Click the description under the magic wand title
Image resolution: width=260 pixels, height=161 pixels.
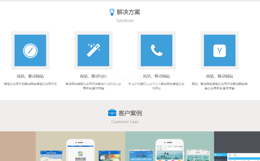[x=93, y=86]
